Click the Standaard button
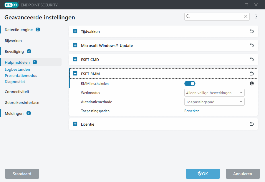 (x=22, y=174)
